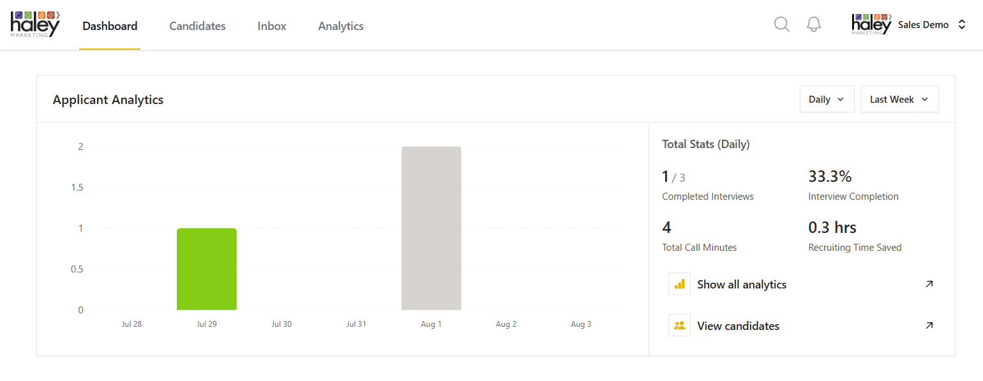Switch to the Candidates tab

pos(197,26)
